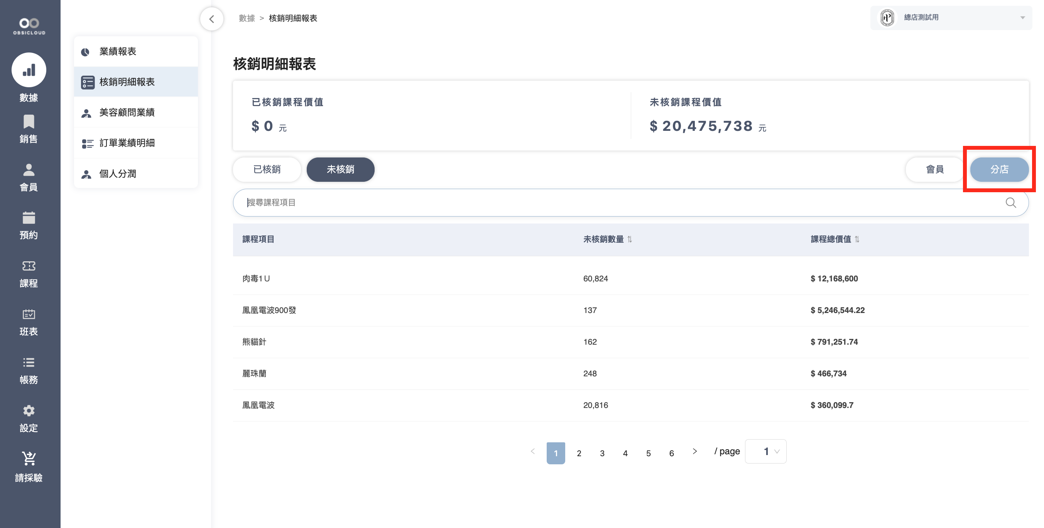Collapse the submenu with chevron button
The image size is (1044, 528).
[211, 19]
